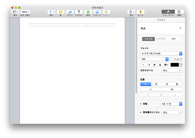Viewport: 195px width, 138px height.
Task: Toggle the フォーマット format inspector
Action: tap(168, 12)
